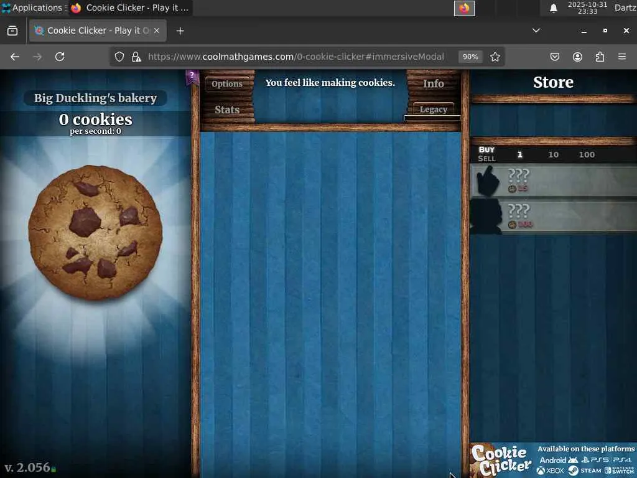This screenshot has width=637, height=478.
Task: Set bulk amount to 1
Action: [x=519, y=154]
